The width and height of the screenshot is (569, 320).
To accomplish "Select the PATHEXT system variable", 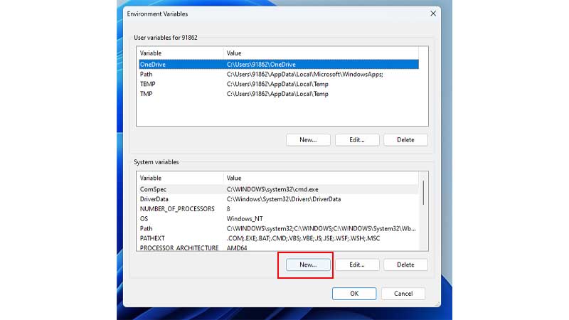I will pyautogui.click(x=278, y=238).
